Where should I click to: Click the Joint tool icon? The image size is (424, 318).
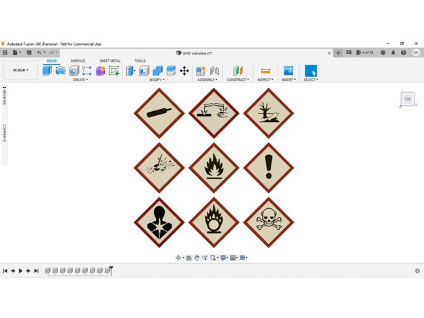(215, 71)
